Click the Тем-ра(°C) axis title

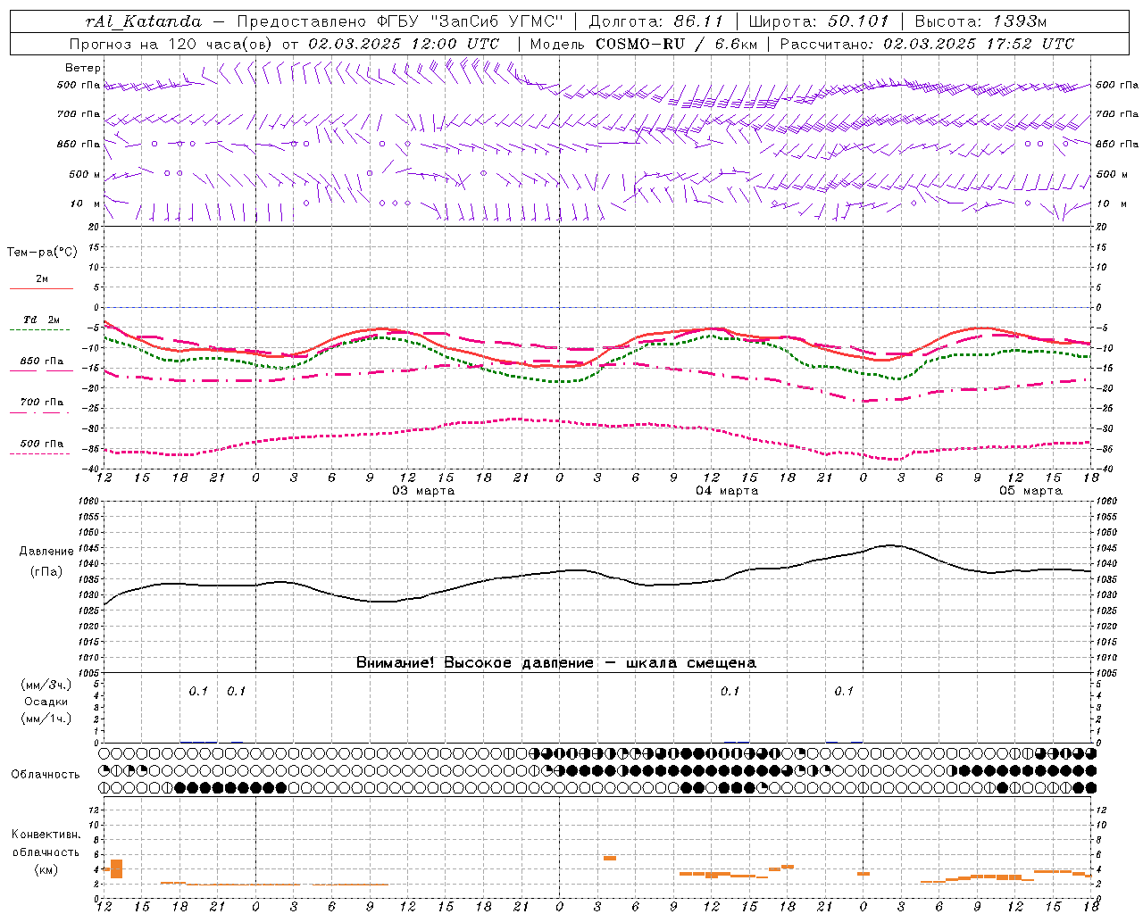click(x=42, y=253)
